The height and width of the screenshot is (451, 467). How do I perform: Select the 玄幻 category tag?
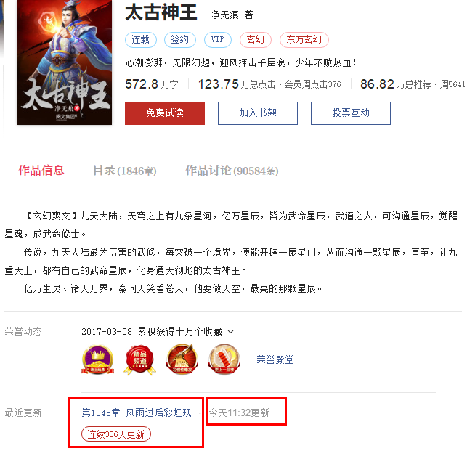(x=256, y=40)
